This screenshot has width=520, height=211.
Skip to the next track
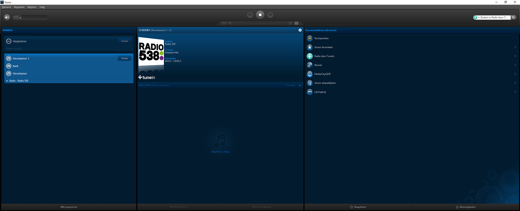270,15
